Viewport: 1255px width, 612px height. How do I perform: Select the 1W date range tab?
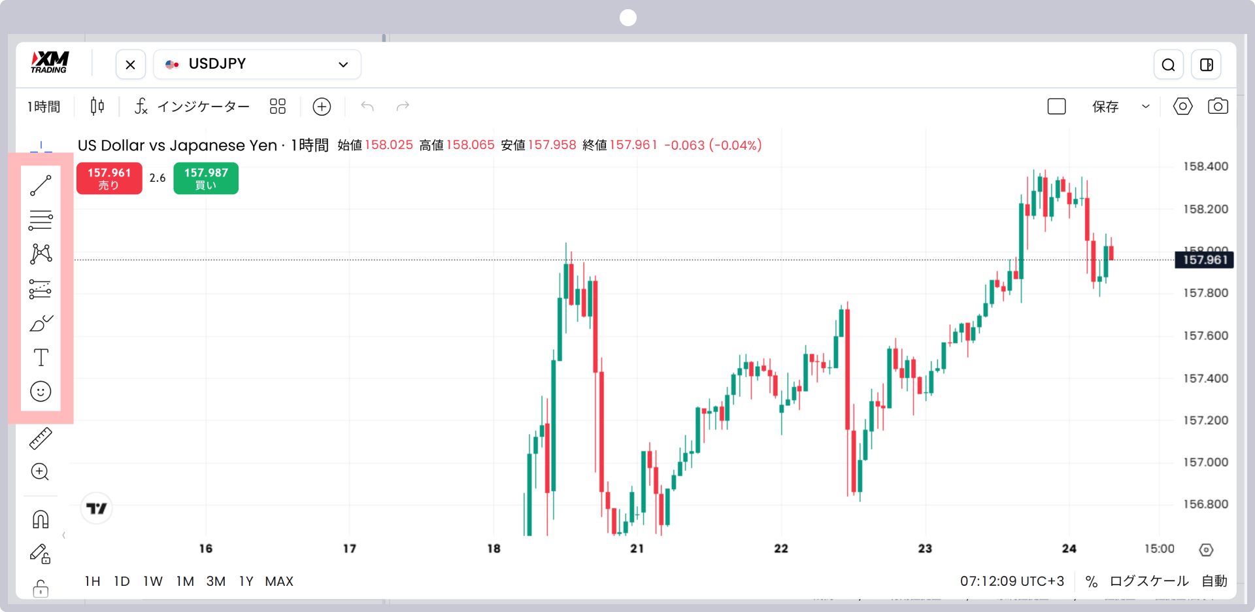pyautogui.click(x=153, y=581)
